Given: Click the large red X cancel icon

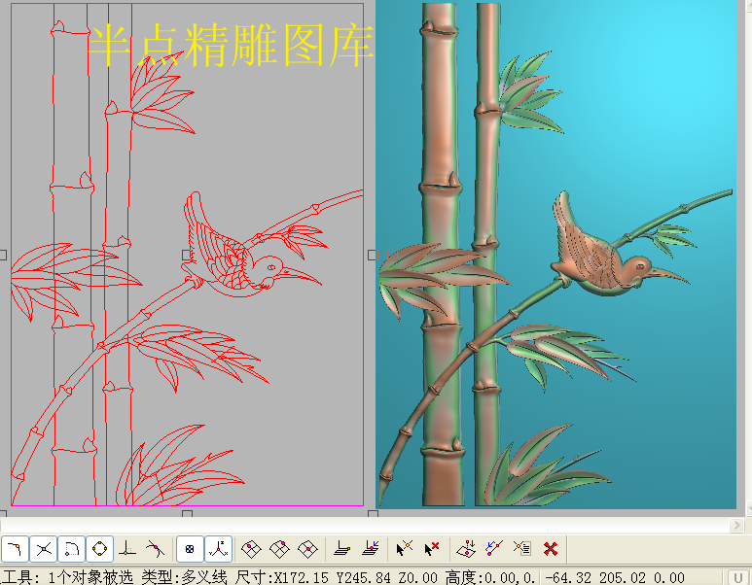Looking at the screenshot, I should click(551, 549).
